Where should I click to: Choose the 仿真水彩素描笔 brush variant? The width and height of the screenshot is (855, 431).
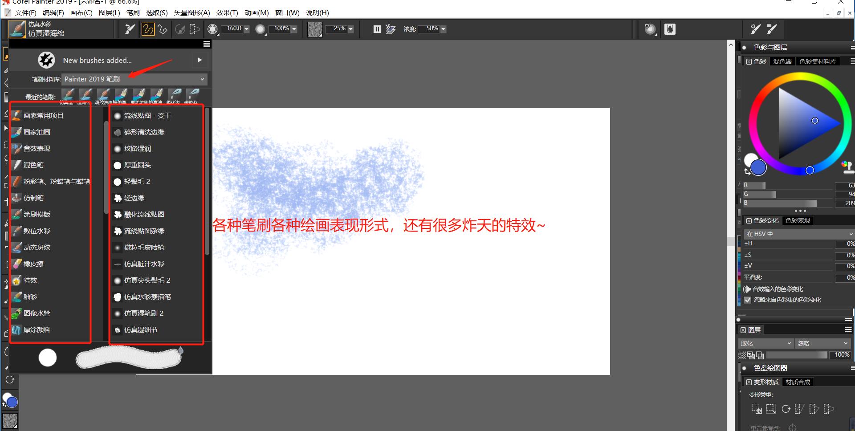tap(147, 297)
